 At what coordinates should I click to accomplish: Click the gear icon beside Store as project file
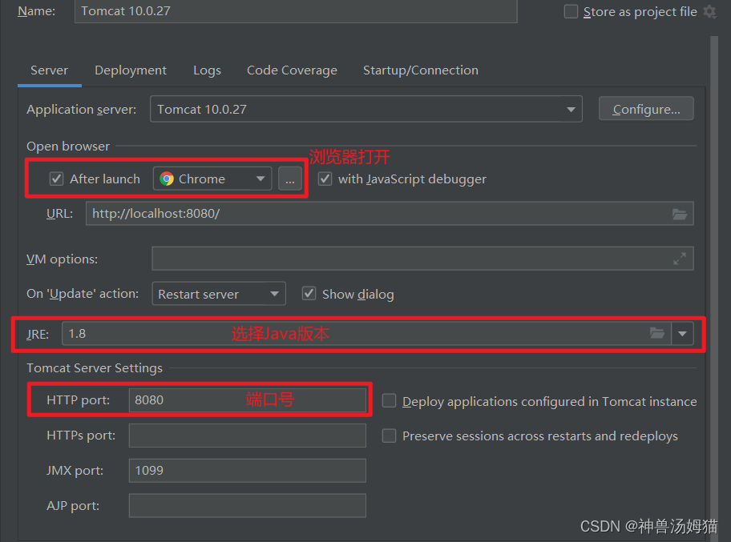709,11
